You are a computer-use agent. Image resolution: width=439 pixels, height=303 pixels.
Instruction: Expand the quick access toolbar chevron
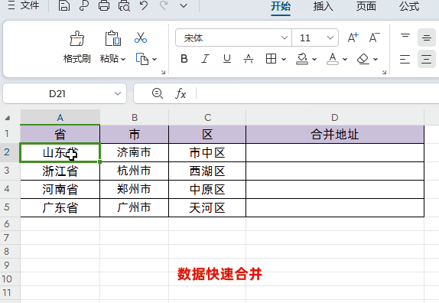[x=184, y=5]
